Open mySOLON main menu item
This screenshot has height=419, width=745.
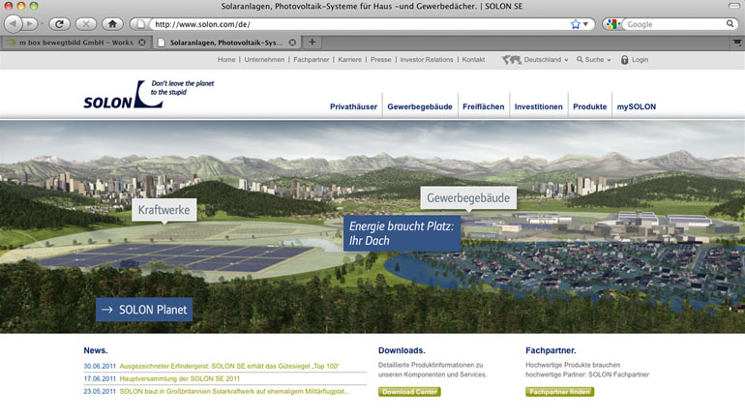(637, 106)
